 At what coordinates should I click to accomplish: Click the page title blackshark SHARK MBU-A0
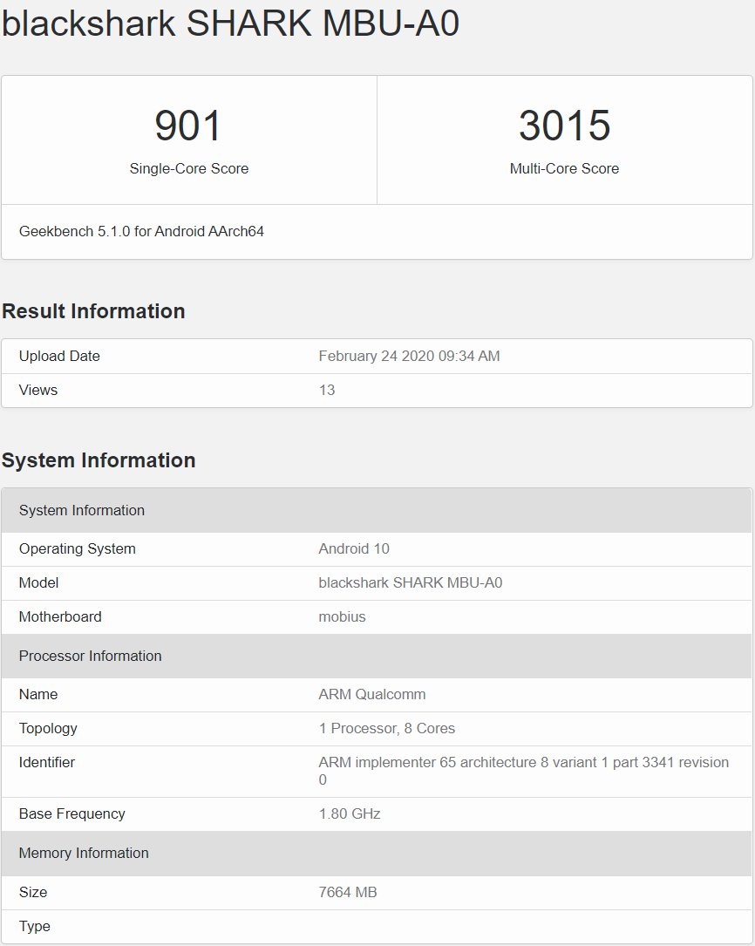pos(230,24)
